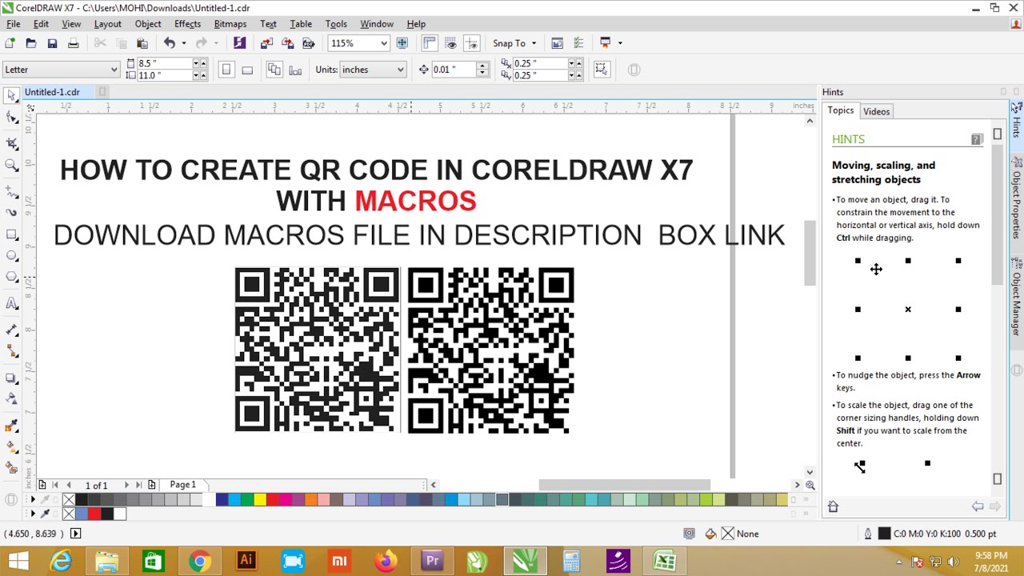
Task: Click the yellow color swatch
Action: click(260, 500)
